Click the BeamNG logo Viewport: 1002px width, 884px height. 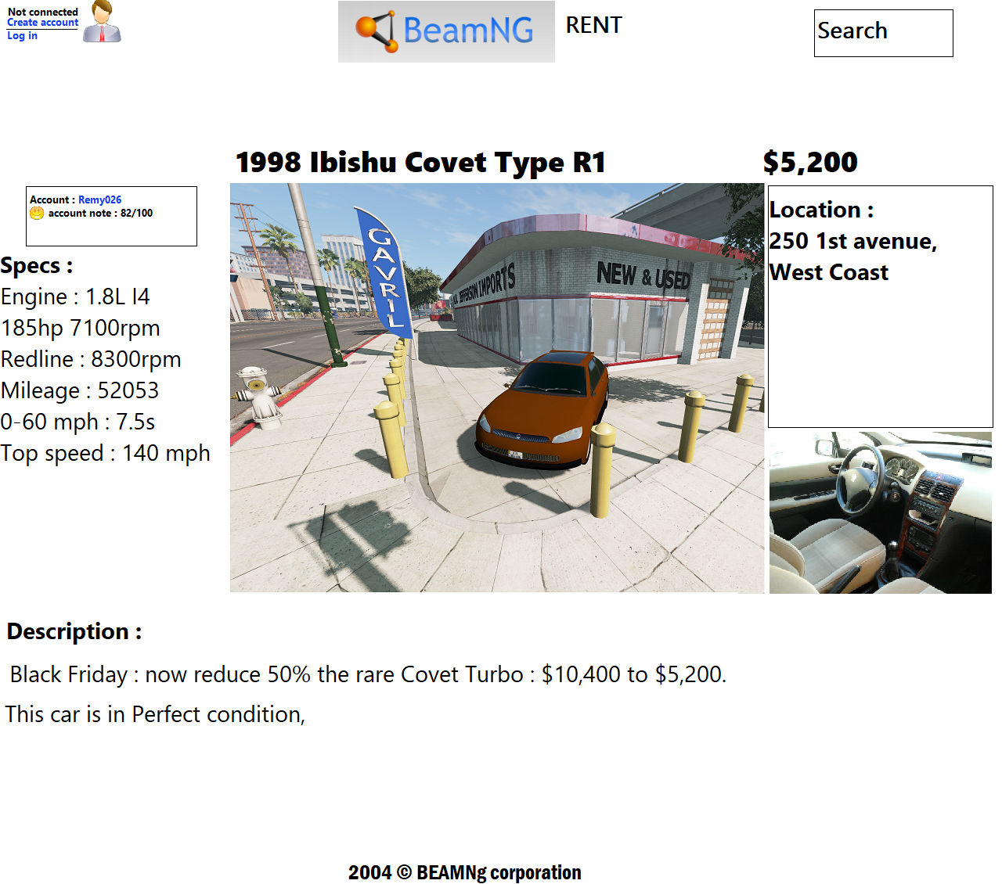tap(446, 31)
